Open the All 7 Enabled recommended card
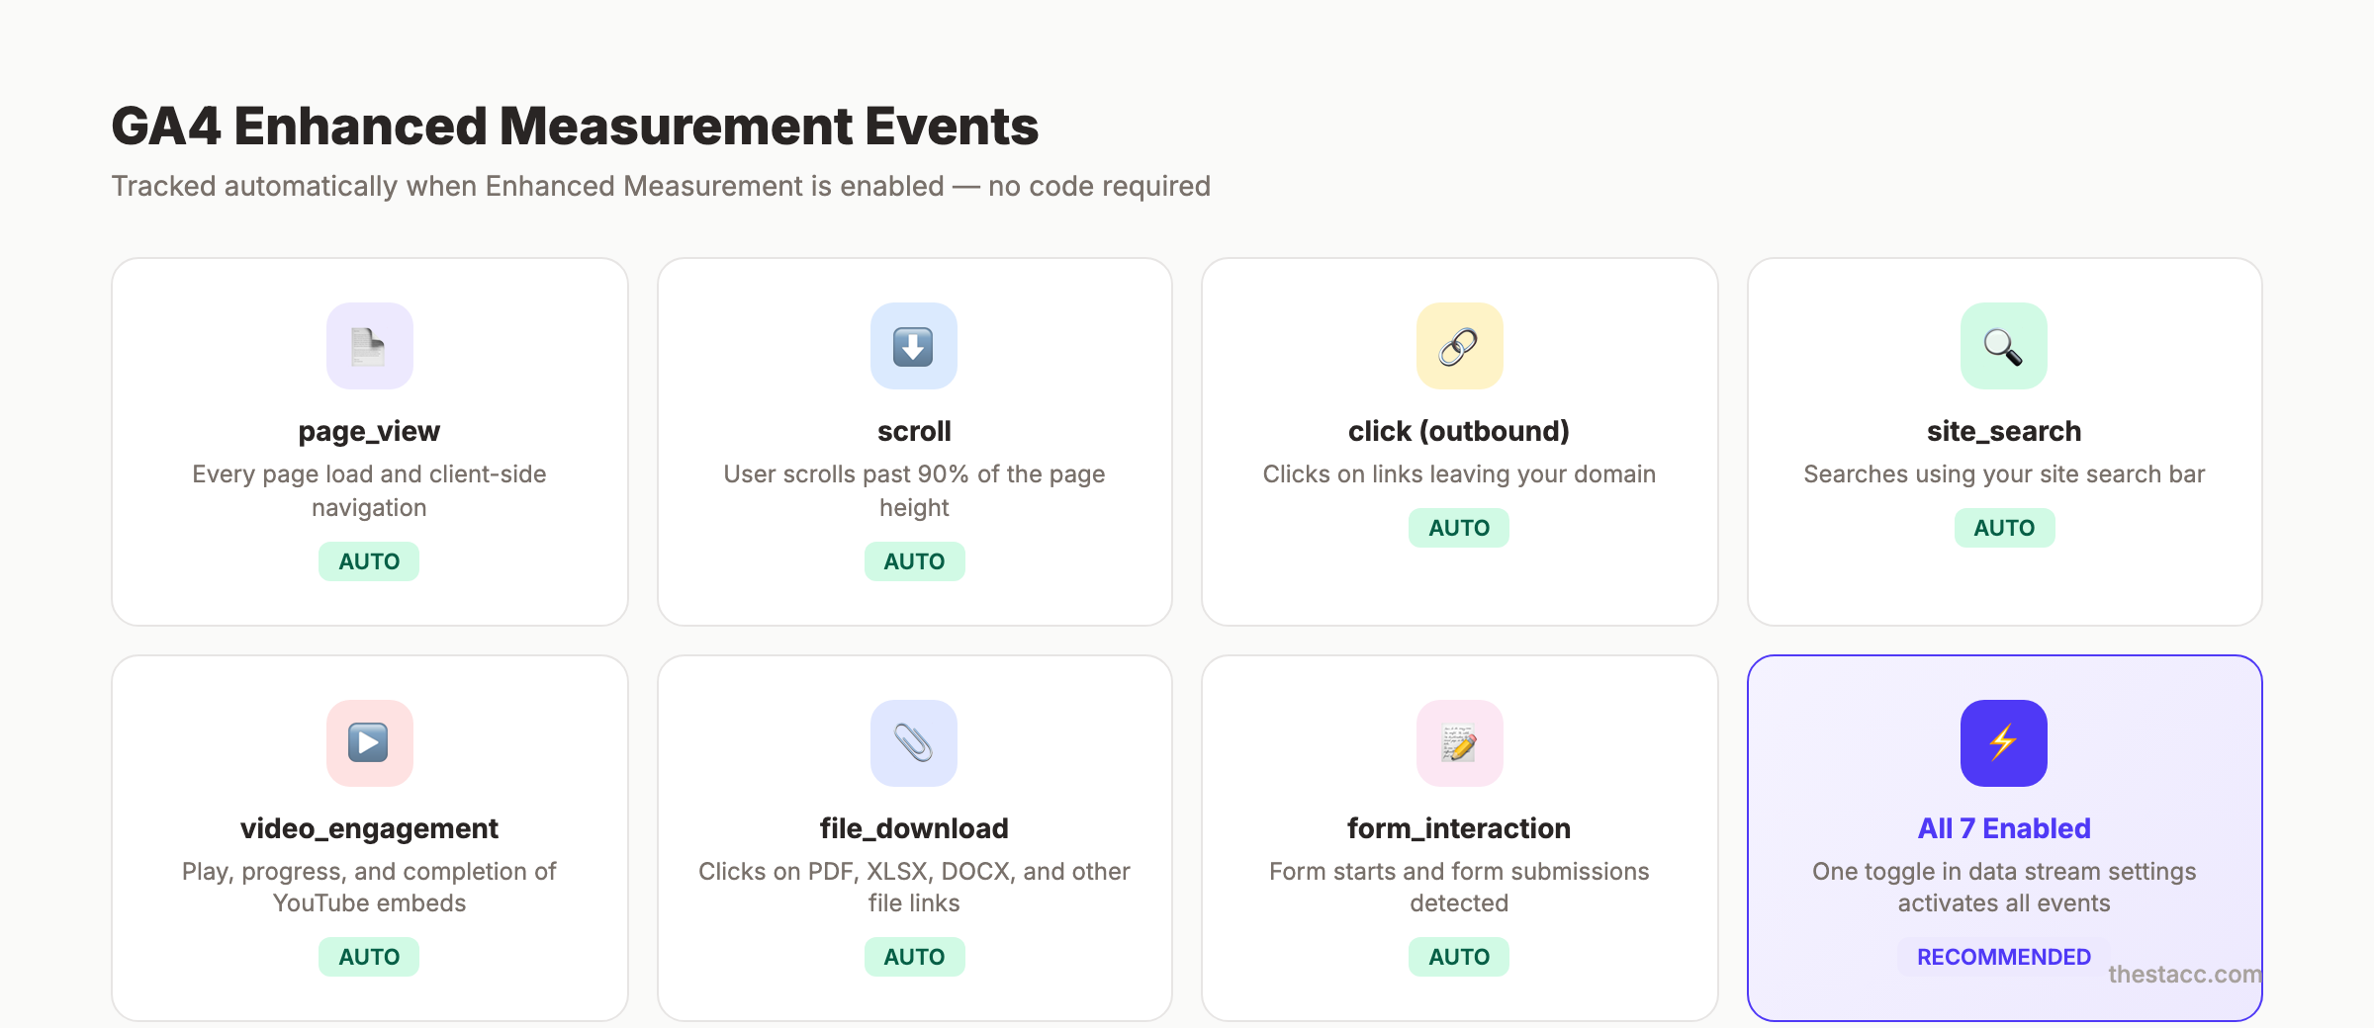This screenshot has width=2374, height=1028. pos(2004,838)
